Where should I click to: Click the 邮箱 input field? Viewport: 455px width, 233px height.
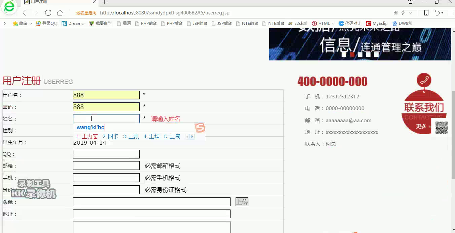click(106, 166)
